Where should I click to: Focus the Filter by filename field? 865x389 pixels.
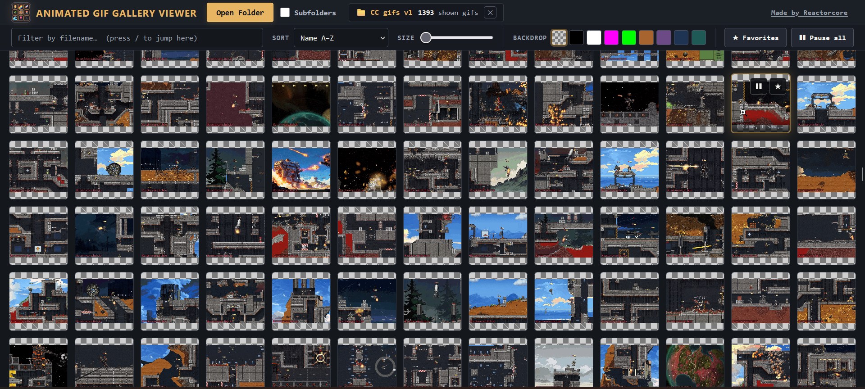click(x=137, y=38)
